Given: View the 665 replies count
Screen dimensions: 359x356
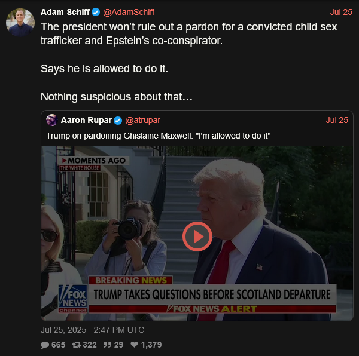Looking at the screenshot, I should pyautogui.click(x=59, y=345).
